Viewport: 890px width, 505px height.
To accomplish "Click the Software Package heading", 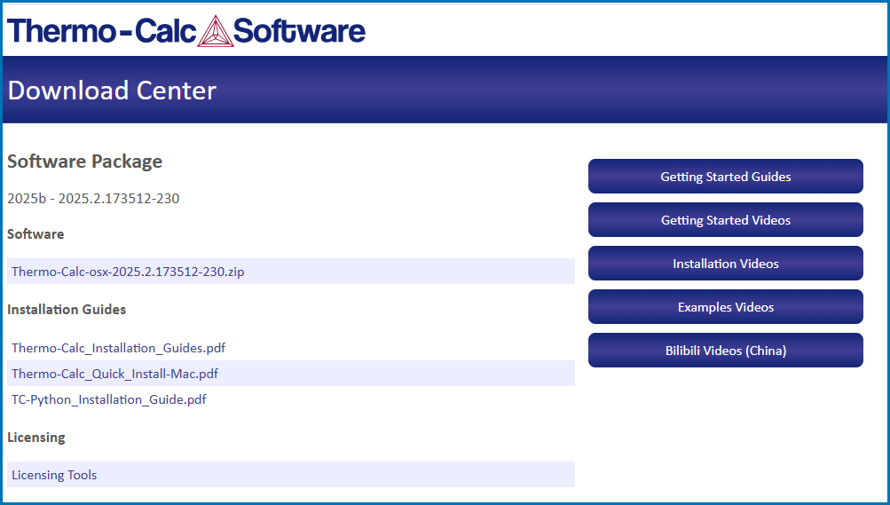I will tap(84, 162).
